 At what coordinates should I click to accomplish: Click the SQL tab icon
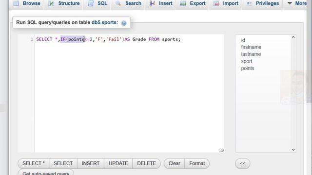click(91, 3)
